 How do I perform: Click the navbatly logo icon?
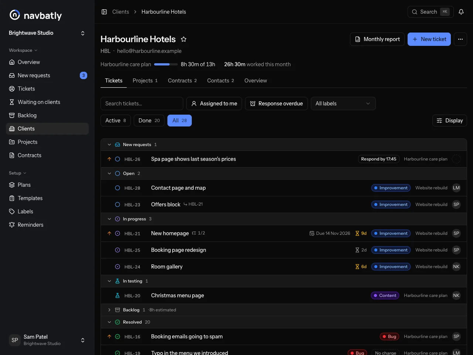(15, 15)
